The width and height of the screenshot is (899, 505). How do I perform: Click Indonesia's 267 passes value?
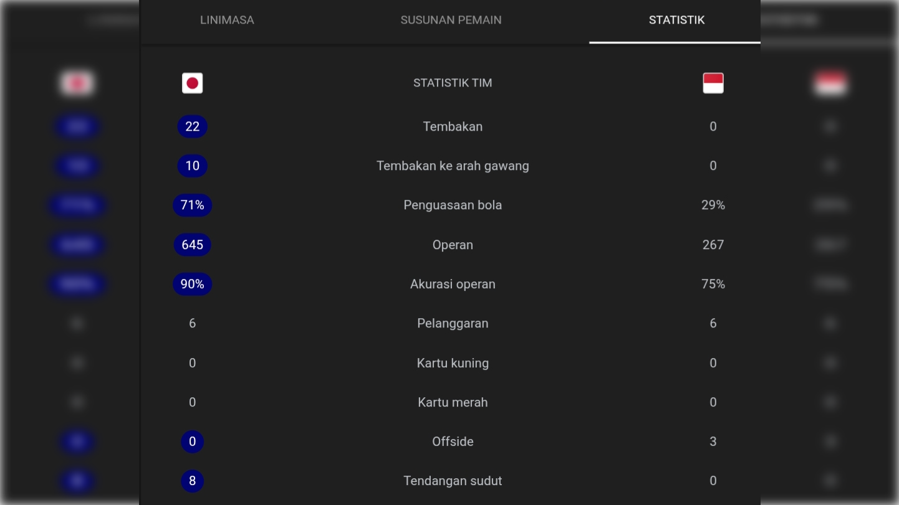pyautogui.click(x=713, y=245)
